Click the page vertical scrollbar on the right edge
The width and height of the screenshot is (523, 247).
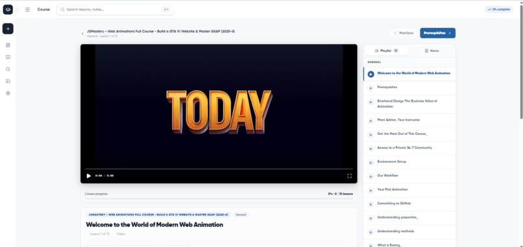coord(521,62)
